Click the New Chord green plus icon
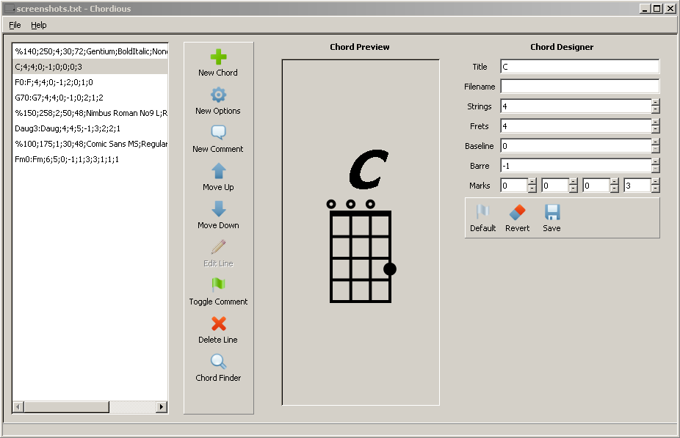This screenshot has height=438, width=680. [x=218, y=58]
